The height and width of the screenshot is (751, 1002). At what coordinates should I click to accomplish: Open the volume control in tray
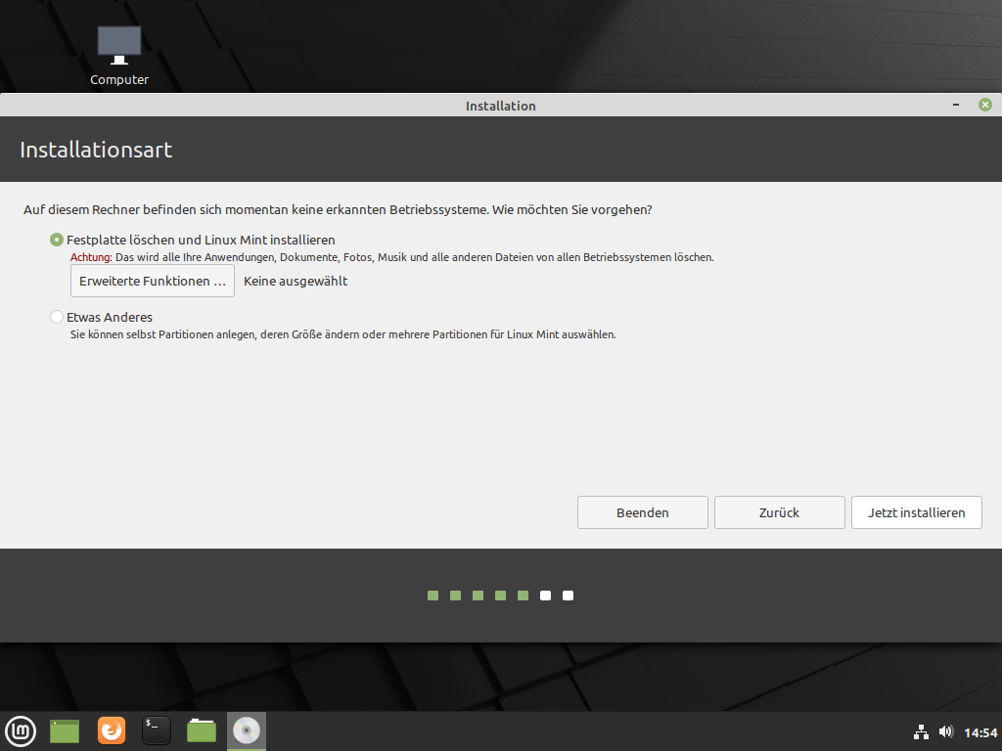(x=945, y=731)
